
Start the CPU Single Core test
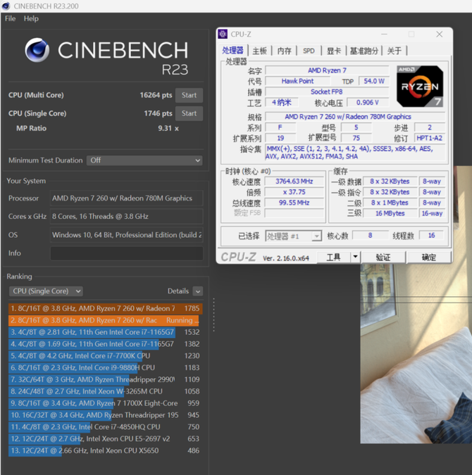[189, 113]
